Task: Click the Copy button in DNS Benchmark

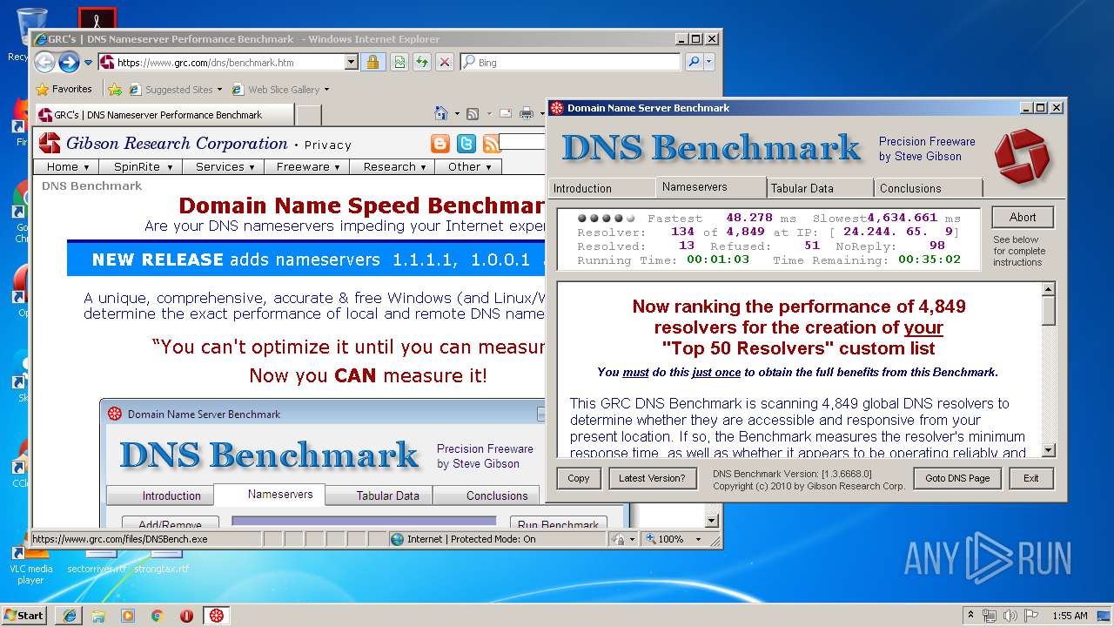Action: click(x=579, y=478)
